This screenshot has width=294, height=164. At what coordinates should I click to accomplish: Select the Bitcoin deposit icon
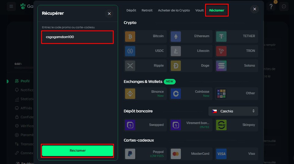coord(130,36)
